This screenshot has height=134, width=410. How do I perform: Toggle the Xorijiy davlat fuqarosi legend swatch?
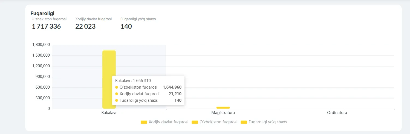[144, 122]
